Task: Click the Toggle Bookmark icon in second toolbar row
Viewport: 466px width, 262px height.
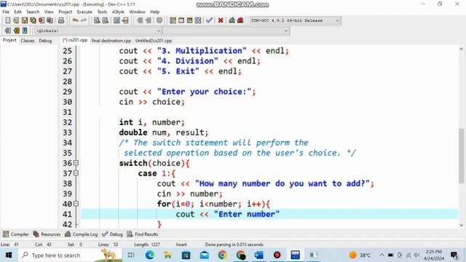Action: pyautogui.click(x=16, y=31)
